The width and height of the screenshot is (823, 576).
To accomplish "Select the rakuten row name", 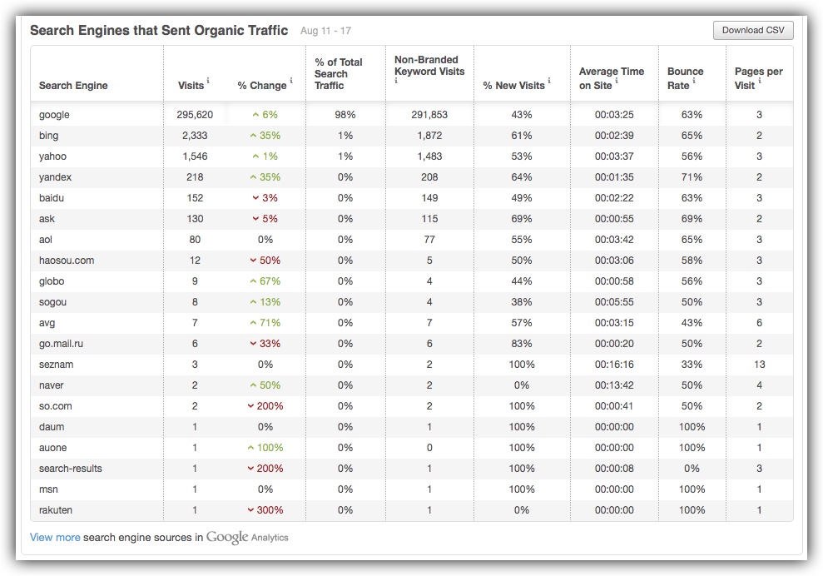I will pyautogui.click(x=56, y=510).
